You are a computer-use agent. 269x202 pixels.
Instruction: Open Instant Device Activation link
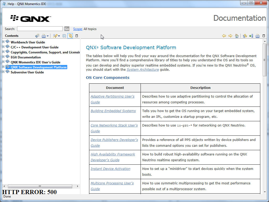point(111,169)
